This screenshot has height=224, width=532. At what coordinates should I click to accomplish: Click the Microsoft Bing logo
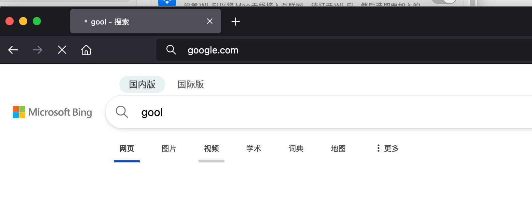click(52, 112)
